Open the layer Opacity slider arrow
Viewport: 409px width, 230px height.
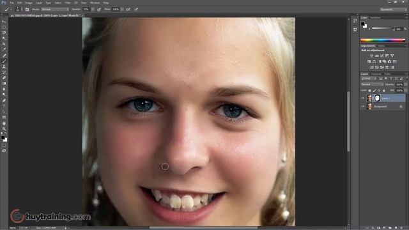406,84
